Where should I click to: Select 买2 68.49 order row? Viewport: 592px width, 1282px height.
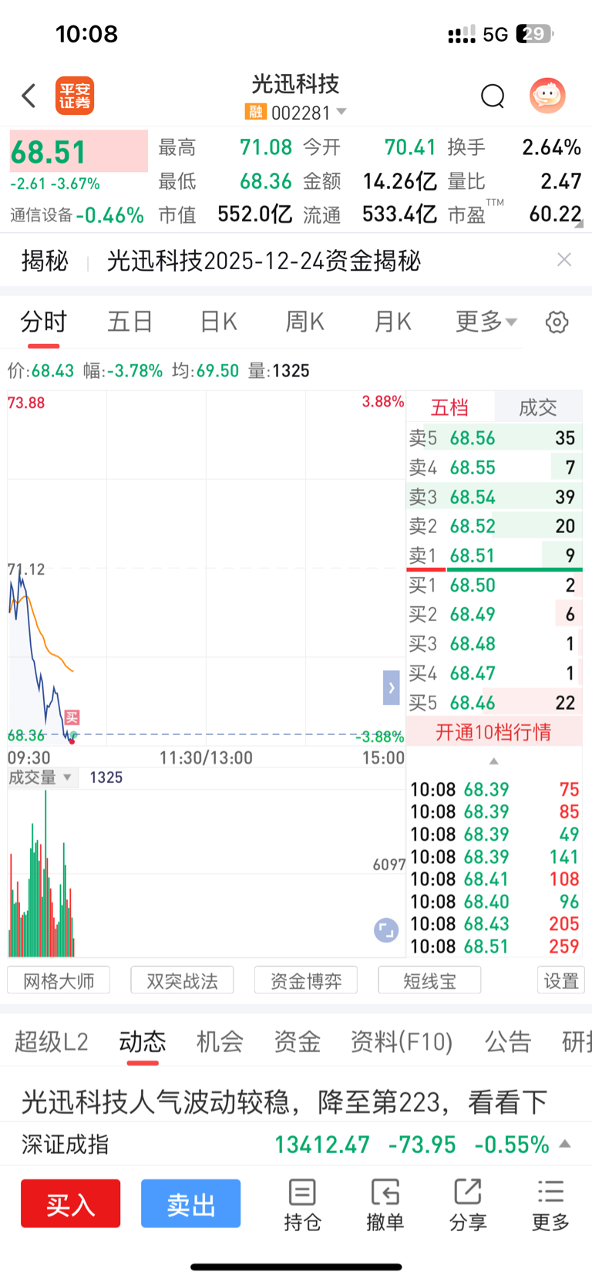(494, 615)
